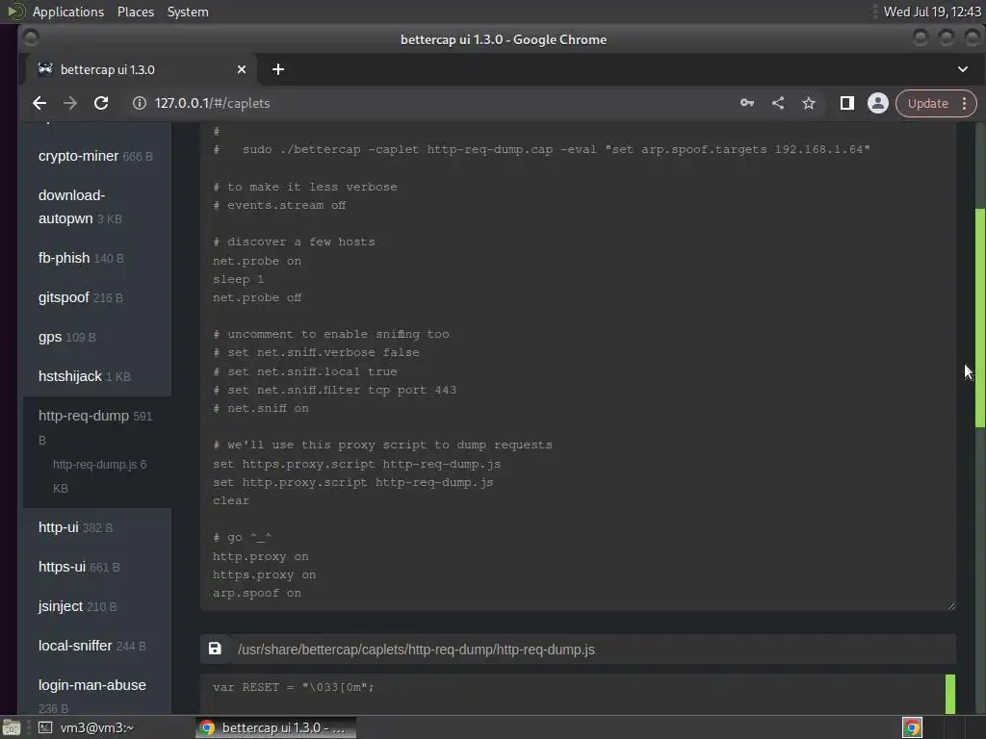Click the green page scrollbar thumb
This screenshot has height=739, width=986.
coord(979,318)
